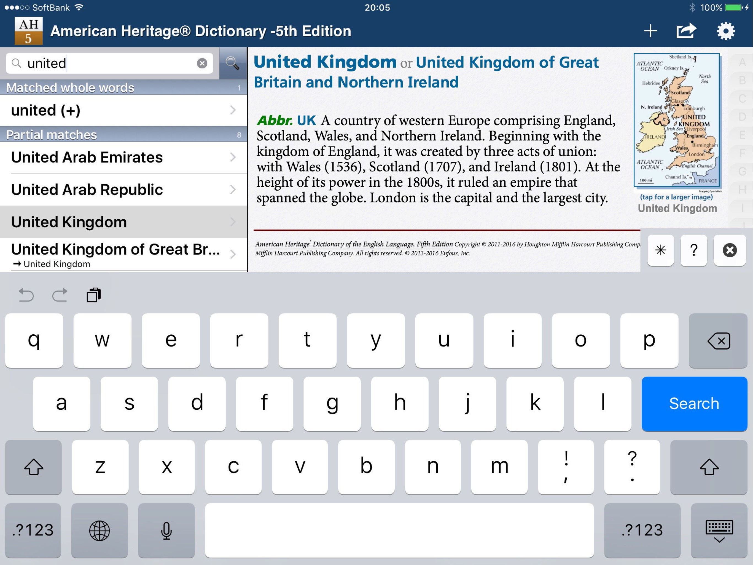
Task: Tap the left shift key
Action: tap(33, 467)
